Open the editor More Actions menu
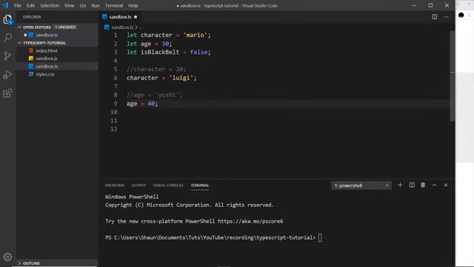The image size is (474, 267). click(x=446, y=17)
